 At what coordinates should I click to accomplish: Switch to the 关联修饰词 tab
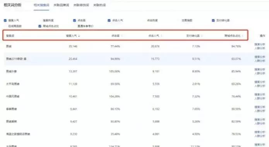pos(81,5)
